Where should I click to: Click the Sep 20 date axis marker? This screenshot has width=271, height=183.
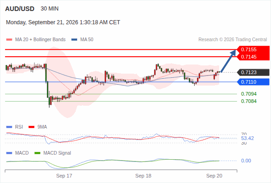tap(214, 176)
